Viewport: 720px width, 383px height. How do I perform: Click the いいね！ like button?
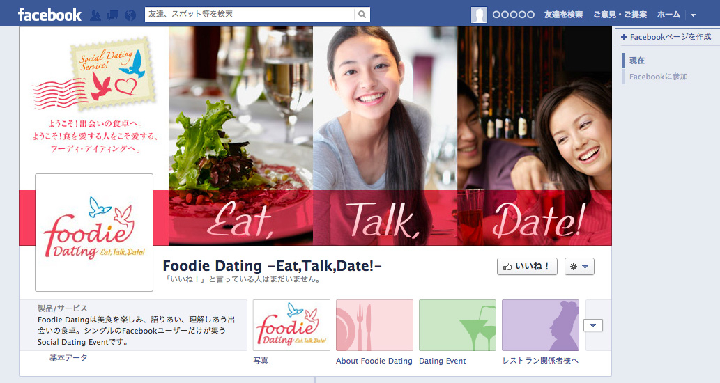(x=527, y=267)
